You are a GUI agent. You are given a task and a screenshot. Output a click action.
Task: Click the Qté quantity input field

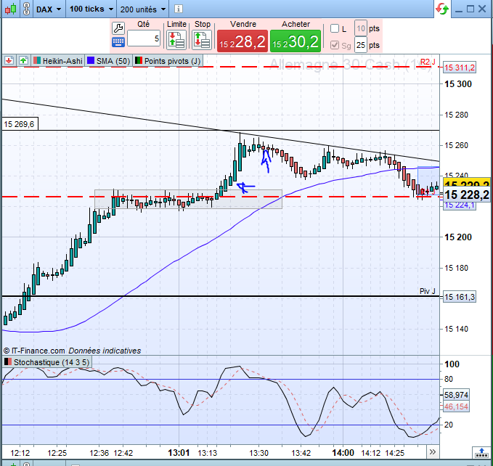click(x=144, y=38)
